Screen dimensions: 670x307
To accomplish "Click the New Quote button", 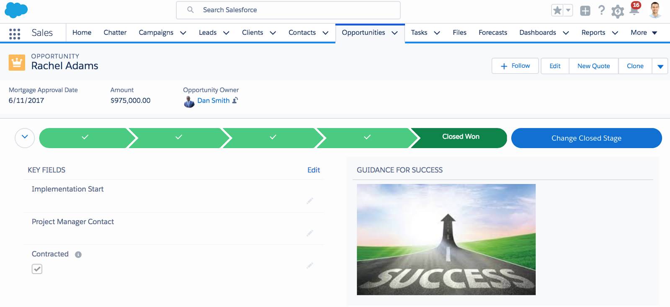I will coord(593,66).
